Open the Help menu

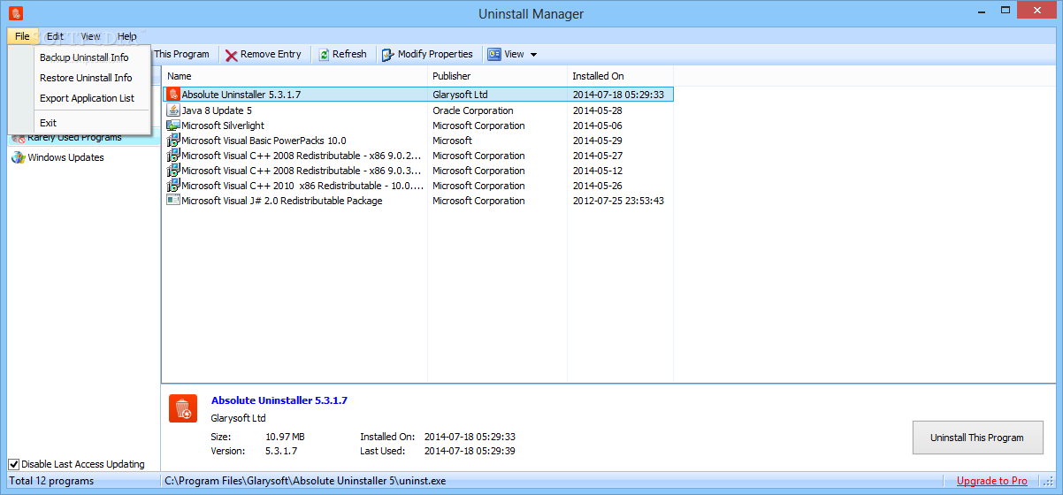(x=127, y=36)
